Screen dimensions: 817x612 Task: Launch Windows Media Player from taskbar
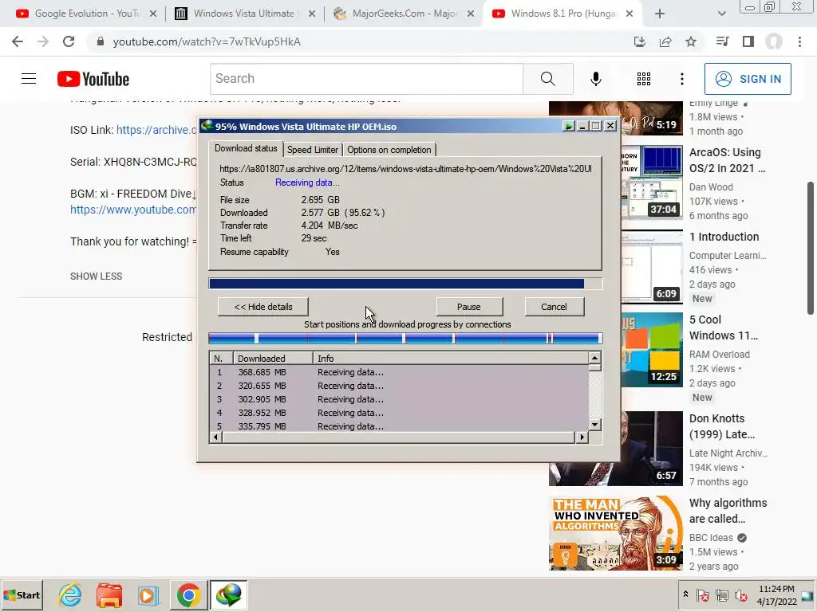148,594
